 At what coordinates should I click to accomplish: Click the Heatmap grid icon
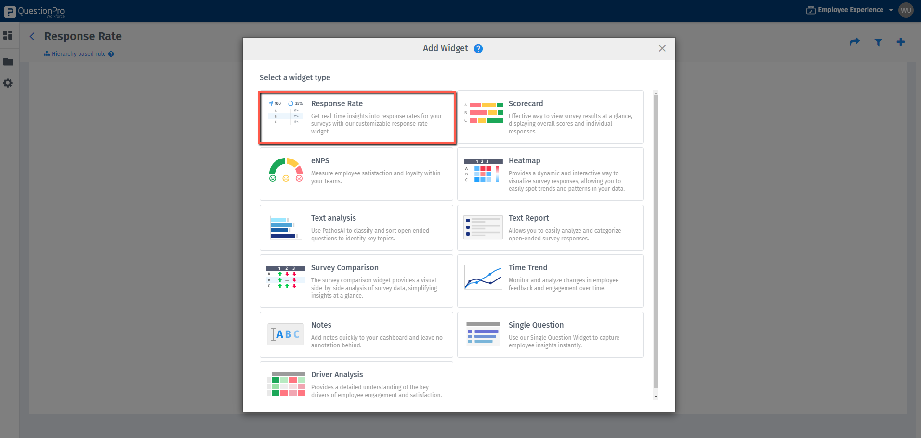[x=483, y=171]
